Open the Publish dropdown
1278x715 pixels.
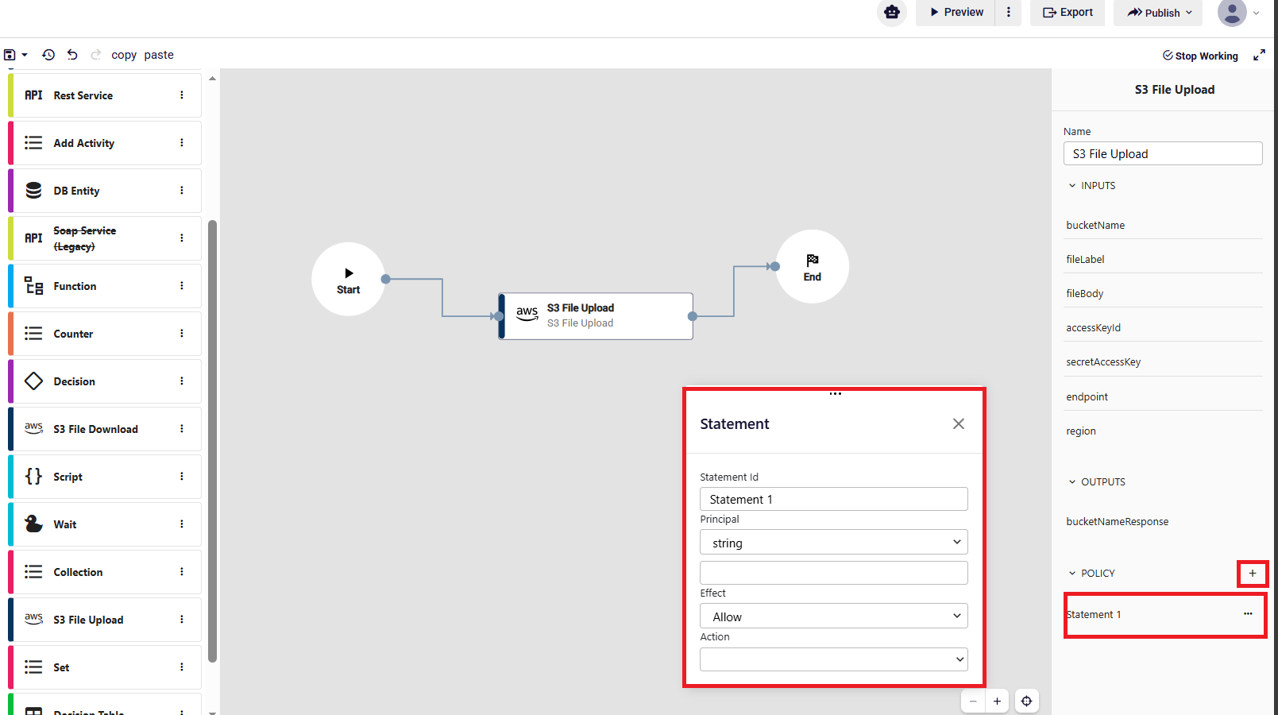[1158, 12]
